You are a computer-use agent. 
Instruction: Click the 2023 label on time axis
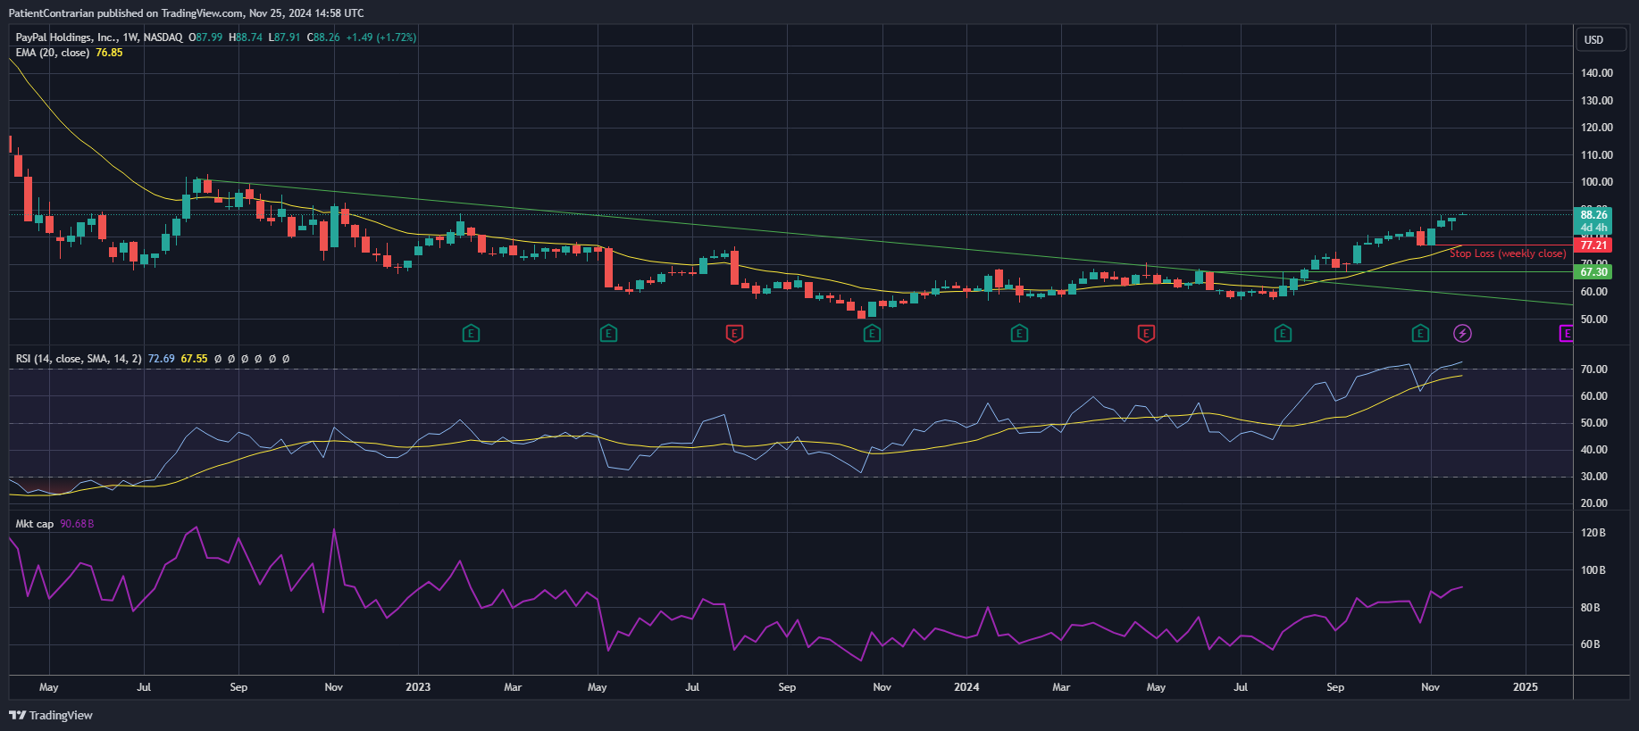point(418,687)
